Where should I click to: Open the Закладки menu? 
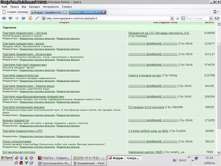click(34, 7)
